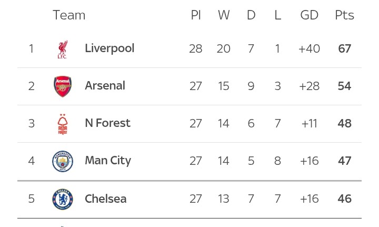This screenshot has width=379, height=227.
Task: Select Chelsea's 46 points value
Action: click(344, 199)
